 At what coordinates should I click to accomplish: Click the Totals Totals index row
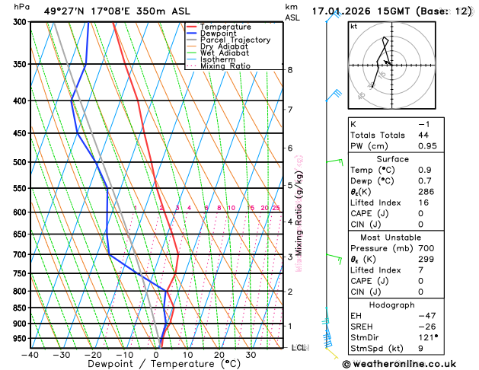click(x=396, y=135)
